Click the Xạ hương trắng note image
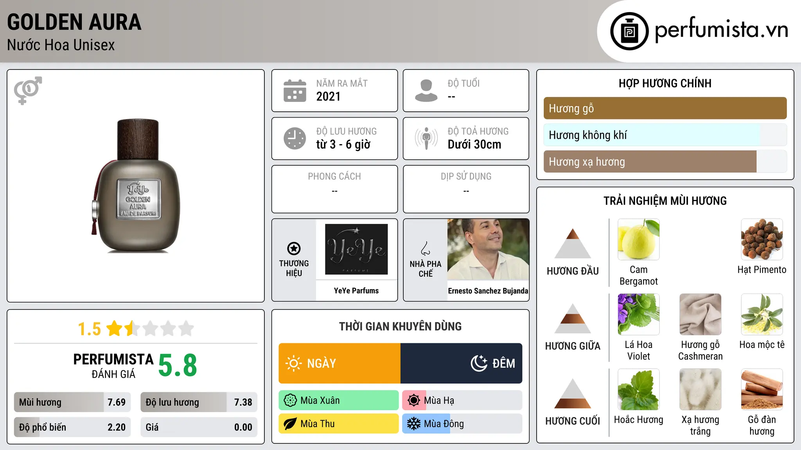 (x=700, y=389)
